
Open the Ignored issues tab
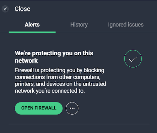[x=126, y=25]
